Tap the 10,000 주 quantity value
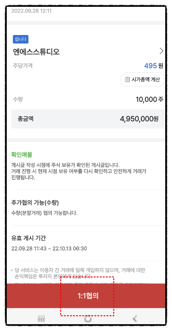 coord(150,99)
